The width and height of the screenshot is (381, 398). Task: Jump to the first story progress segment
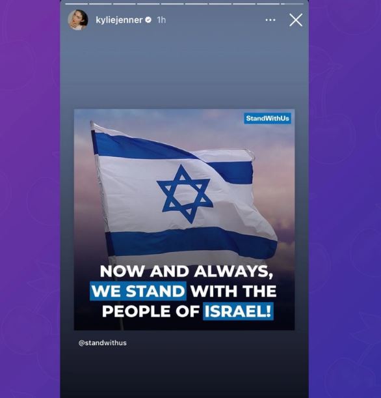(x=76, y=4)
